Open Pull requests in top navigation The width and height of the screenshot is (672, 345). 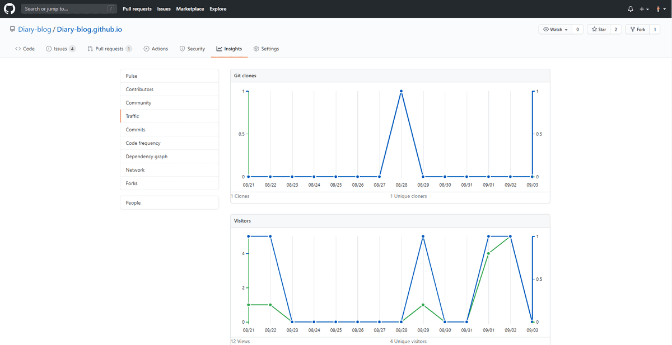click(x=137, y=9)
